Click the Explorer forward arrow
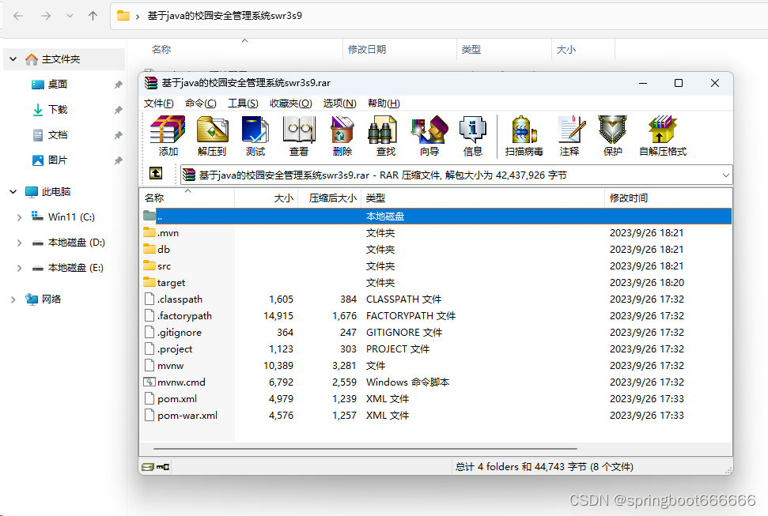This screenshot has height=516, width=768. 46,16
